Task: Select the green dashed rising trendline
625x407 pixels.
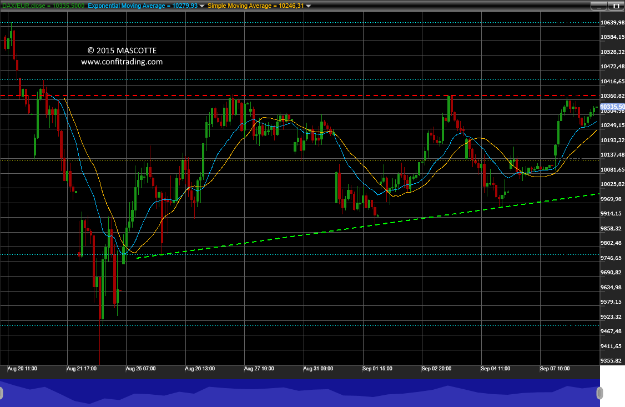Action: coord(367,226)
